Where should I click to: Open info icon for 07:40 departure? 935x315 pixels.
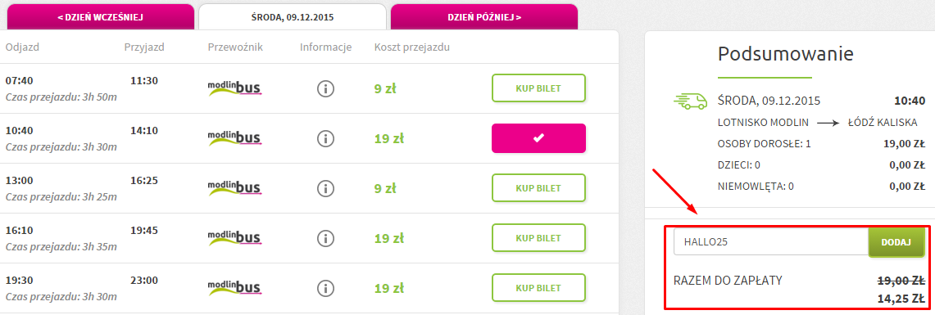coord(325,89)
